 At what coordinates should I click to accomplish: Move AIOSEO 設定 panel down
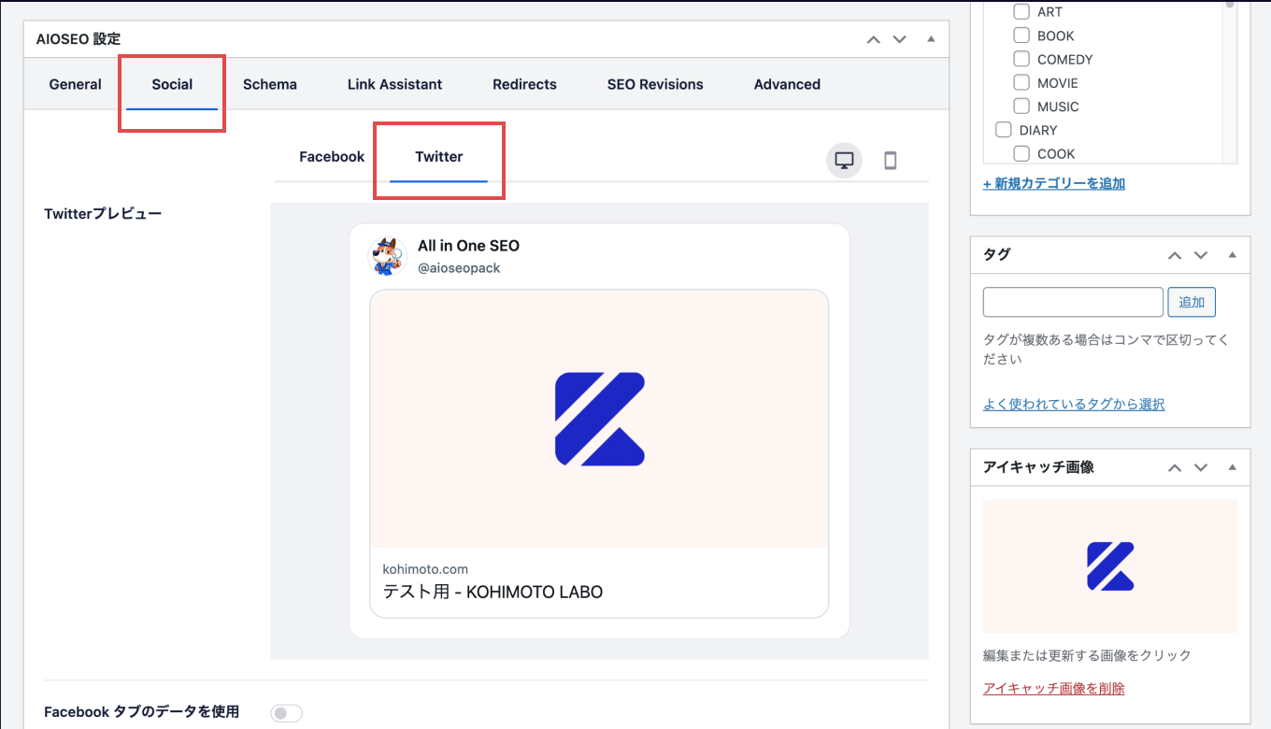899,39
